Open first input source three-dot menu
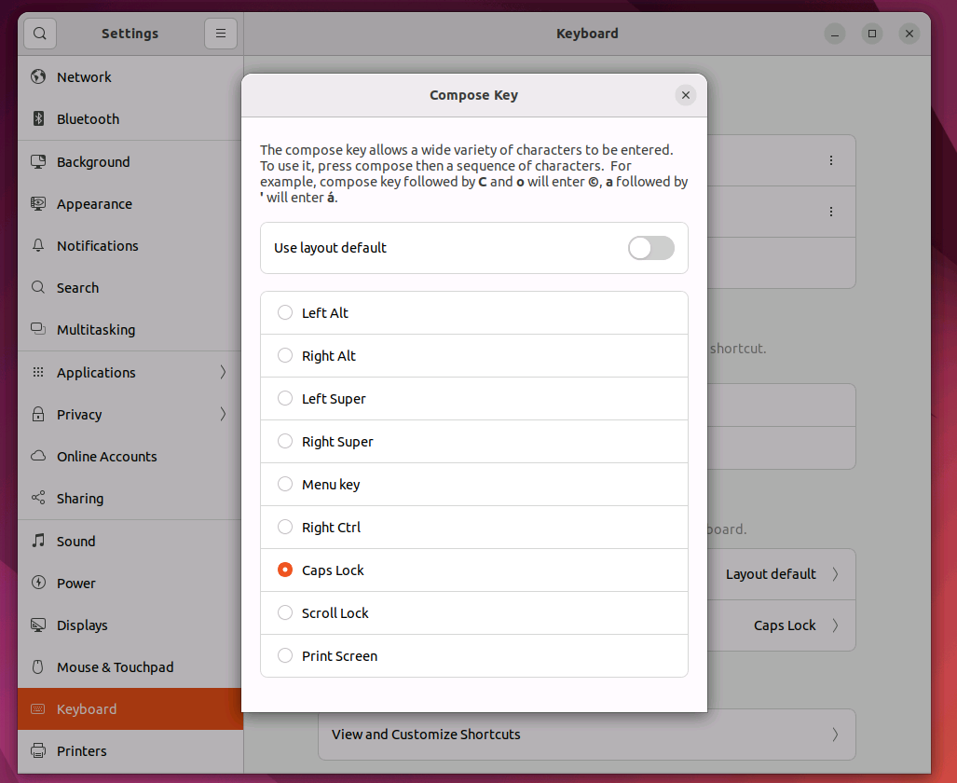Viewport: 957px width, 783px height. click(x=831, y=160)
